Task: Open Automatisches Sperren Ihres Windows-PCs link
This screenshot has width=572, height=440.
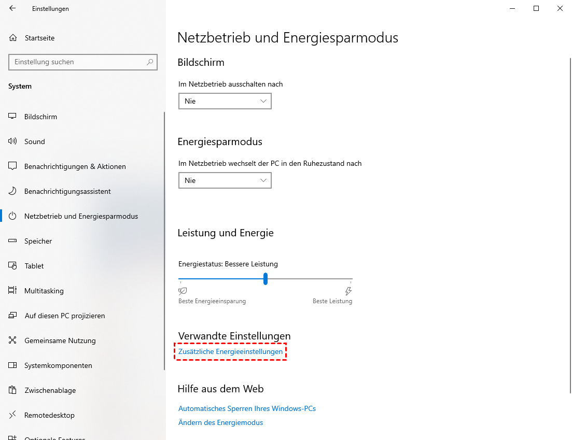Action: (247, 408)
